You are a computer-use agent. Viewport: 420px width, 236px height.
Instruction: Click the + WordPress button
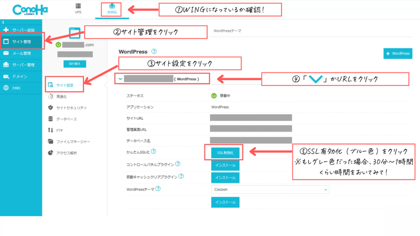(x=398, y=54)
